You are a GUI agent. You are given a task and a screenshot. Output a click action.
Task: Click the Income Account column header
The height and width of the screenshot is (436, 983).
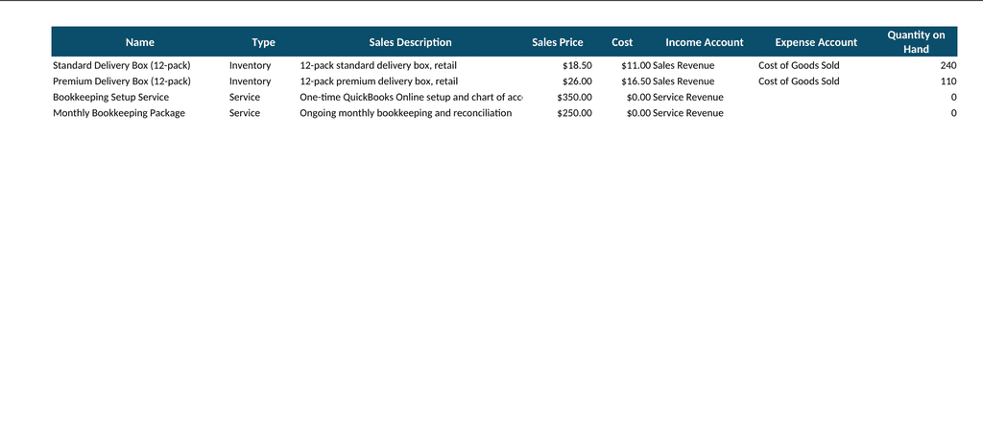pyautogui.click(x=705, y=42)
